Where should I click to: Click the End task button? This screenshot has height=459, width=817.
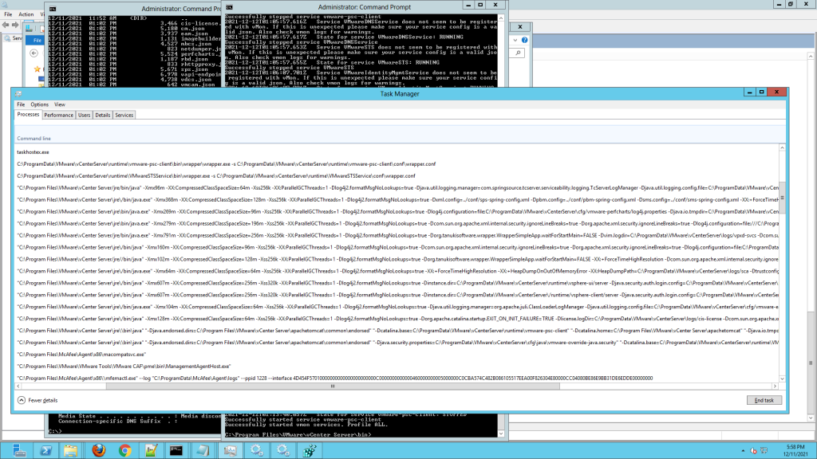point(764,400)
